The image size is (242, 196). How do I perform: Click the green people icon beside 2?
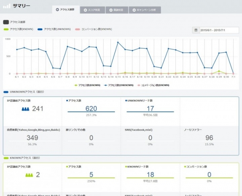29,175
